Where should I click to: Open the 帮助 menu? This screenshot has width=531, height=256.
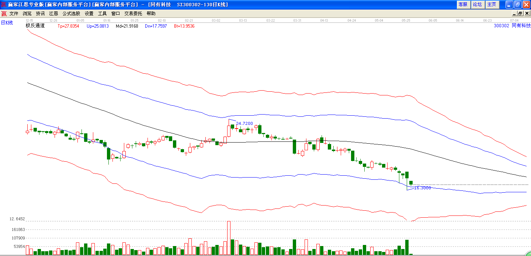pos(151,14)
